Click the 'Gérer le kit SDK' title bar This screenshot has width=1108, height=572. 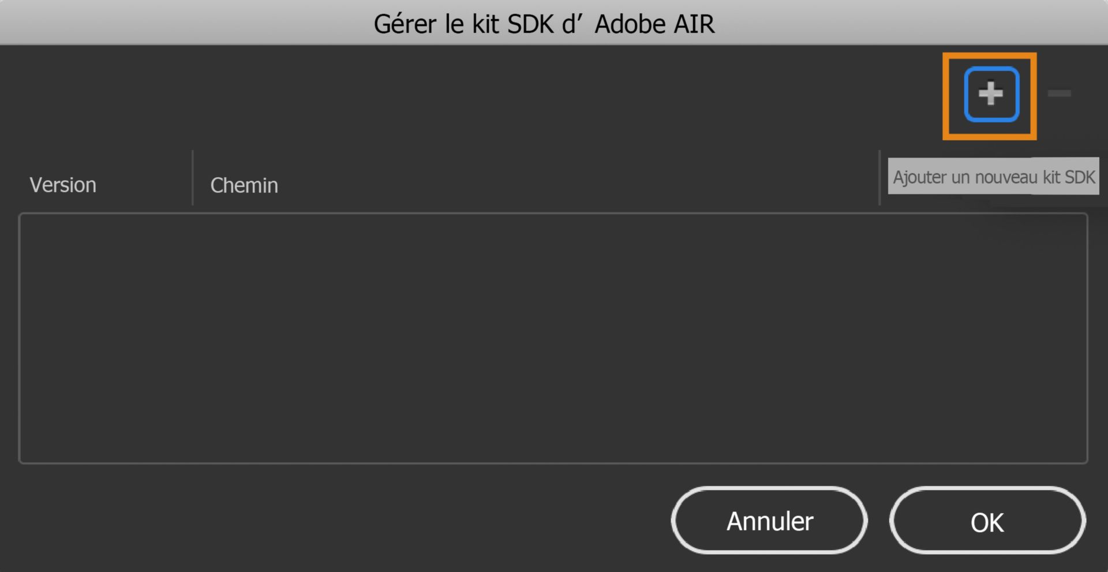[545, 24]
